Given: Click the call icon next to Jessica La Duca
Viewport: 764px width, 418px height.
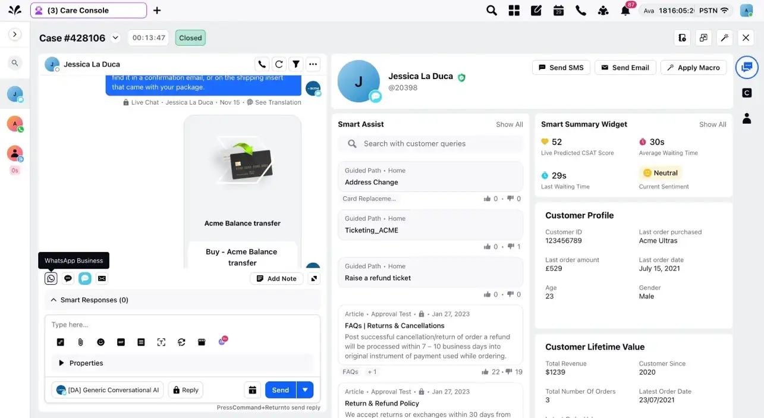Looking at the screenshot, I should pyautogui.click(x=262, y=64).
